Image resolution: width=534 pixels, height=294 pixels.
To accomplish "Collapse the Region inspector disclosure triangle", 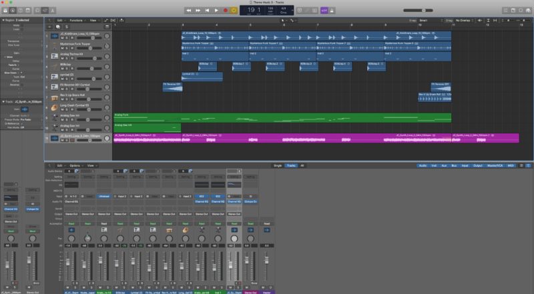I will click(3, 21).
